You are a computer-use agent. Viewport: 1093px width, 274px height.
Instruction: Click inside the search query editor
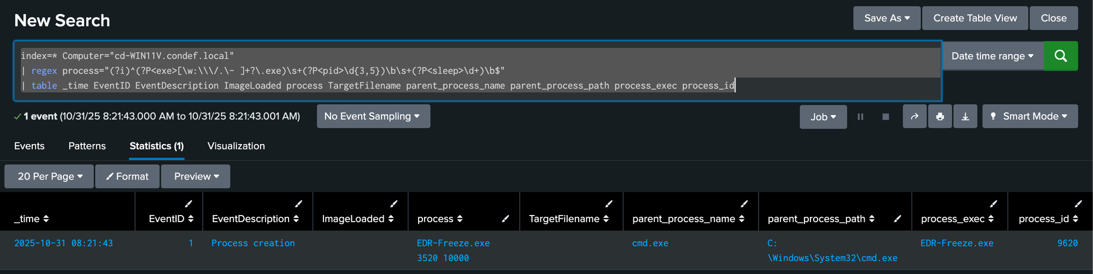(x=475, y=70)
